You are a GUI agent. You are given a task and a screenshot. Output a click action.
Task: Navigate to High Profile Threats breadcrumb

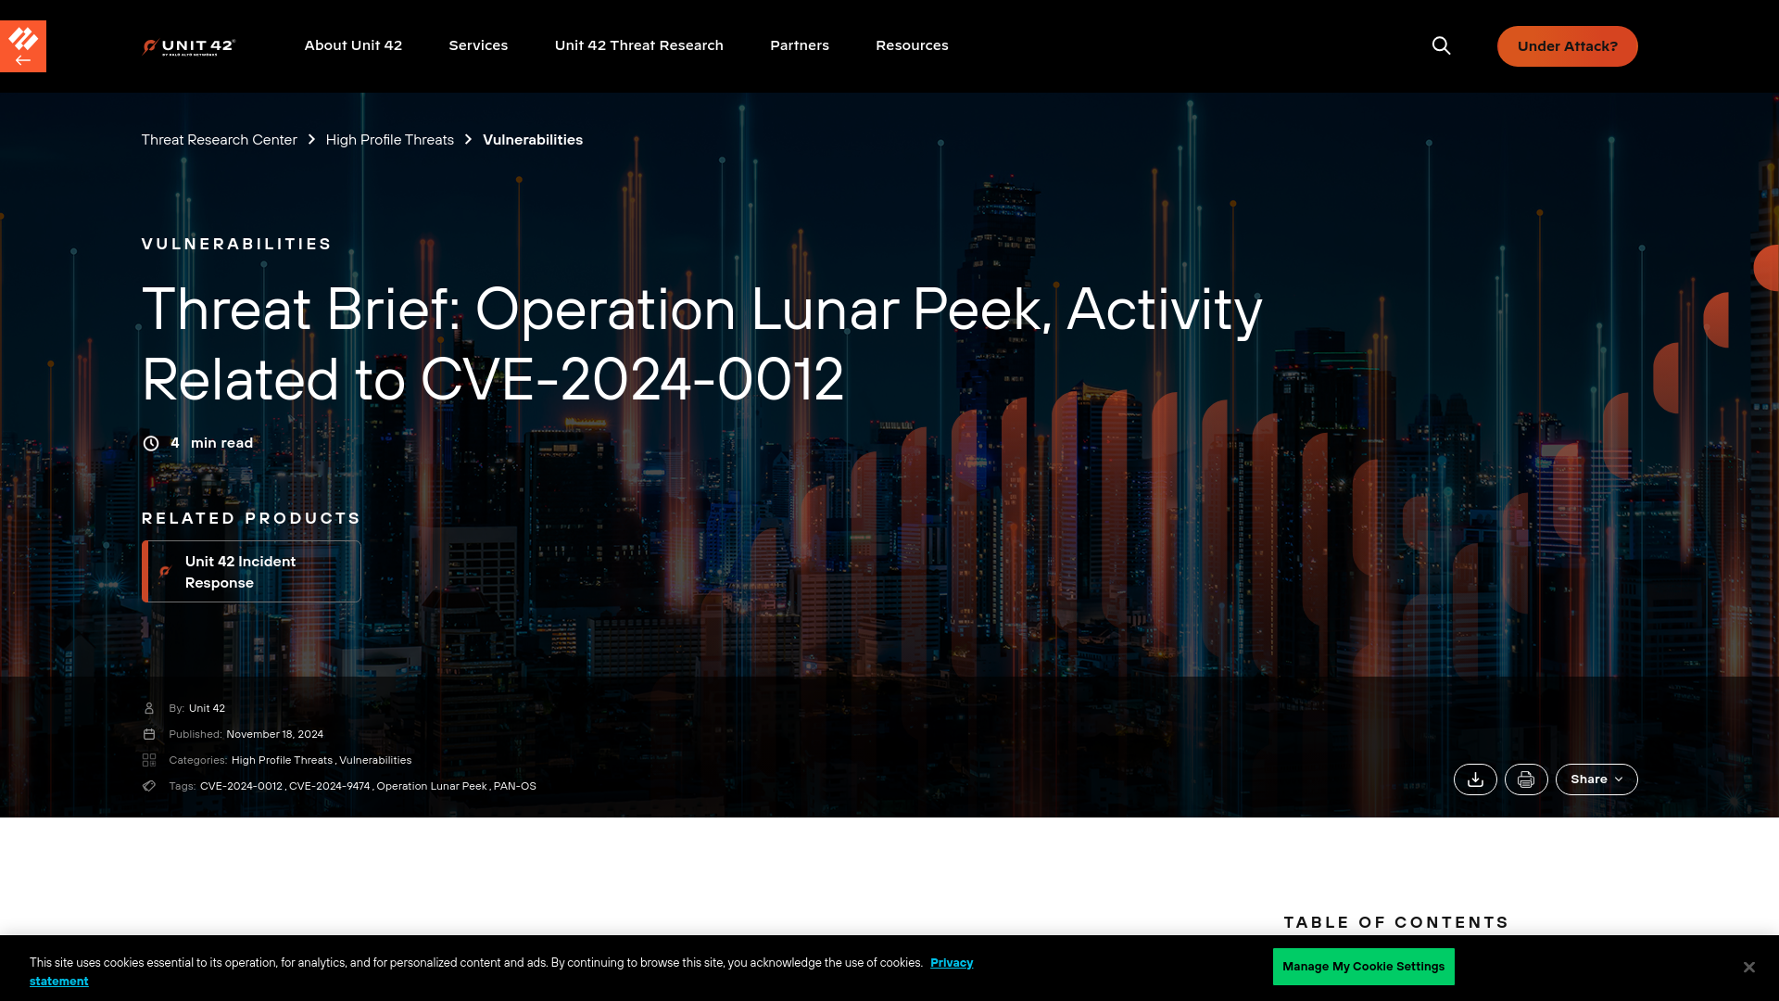(x=388, y=138)
